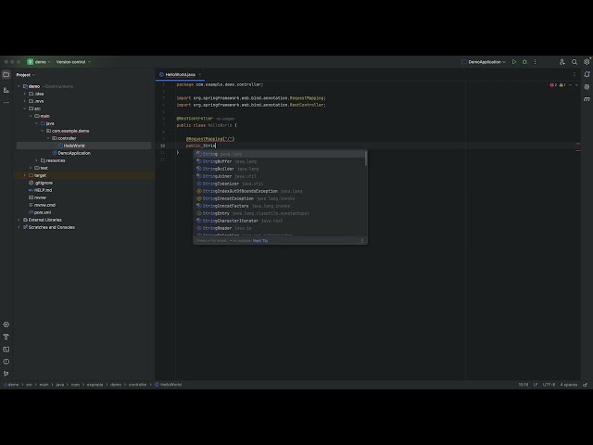Viewport: 593px width, 445px height.
Task: Open the Terminal tool window icon
Action: point(6,350)
